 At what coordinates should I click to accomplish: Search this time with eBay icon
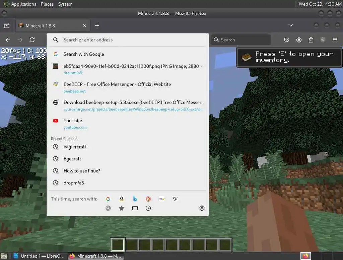coord(162,199)
